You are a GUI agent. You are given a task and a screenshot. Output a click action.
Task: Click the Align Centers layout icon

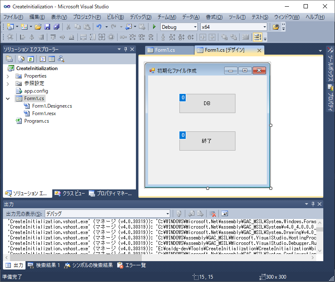(x=32, y=37)
